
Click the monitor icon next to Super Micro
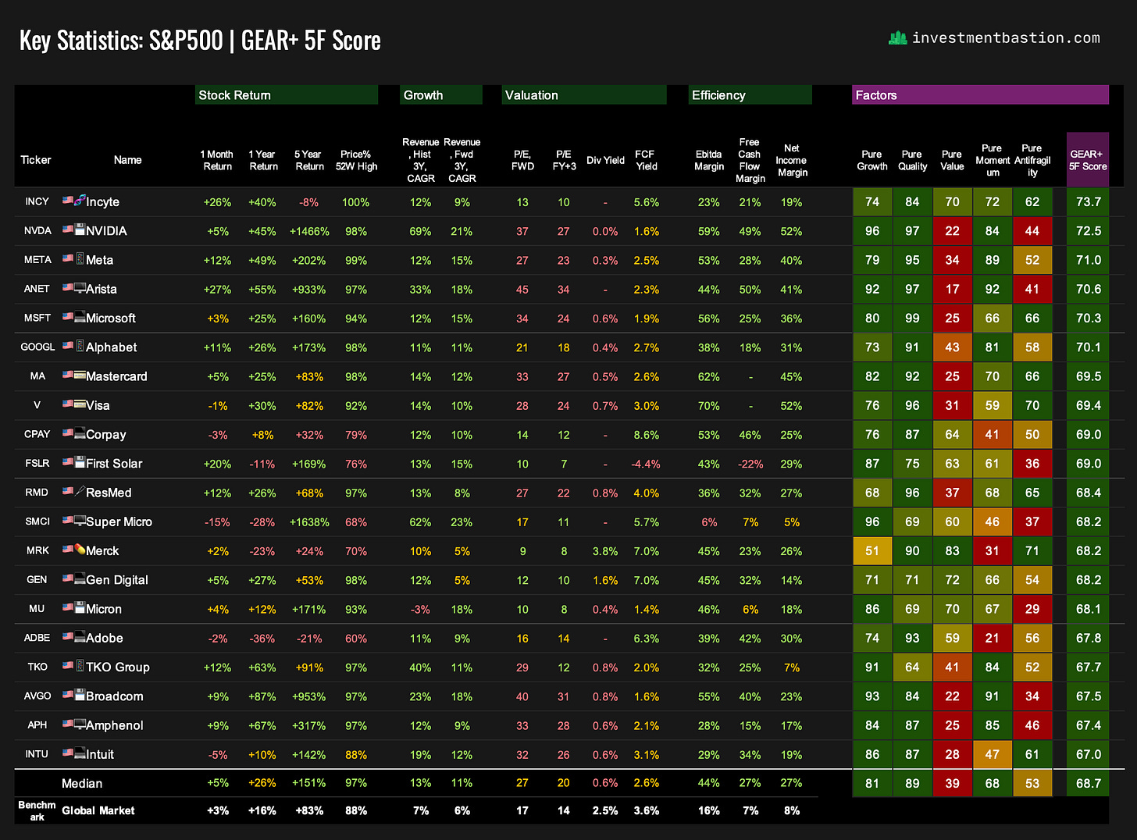pos(80,521)
